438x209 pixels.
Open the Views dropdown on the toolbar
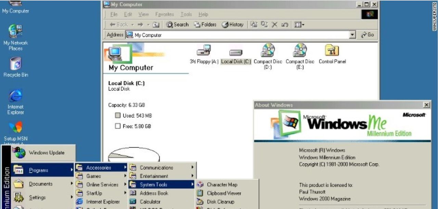pyautogui.click(x=299, y=25)
